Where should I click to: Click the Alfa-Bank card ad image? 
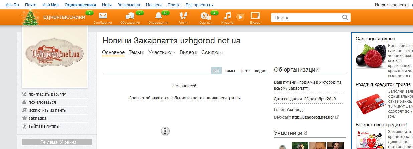tap(371, 139)
